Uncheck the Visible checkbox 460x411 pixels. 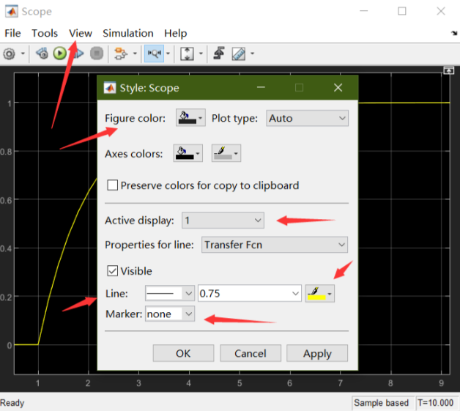click(112, 271)
